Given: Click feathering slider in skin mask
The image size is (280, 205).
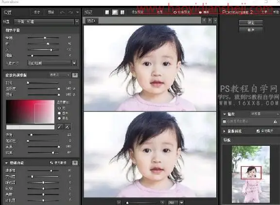Looking at the screenshot, I should click(43, 83).
